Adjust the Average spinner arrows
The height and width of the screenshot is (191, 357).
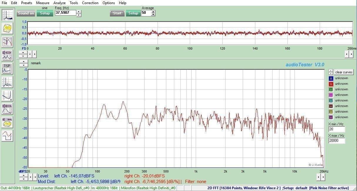pyautogui.click(x=153, y=13)
